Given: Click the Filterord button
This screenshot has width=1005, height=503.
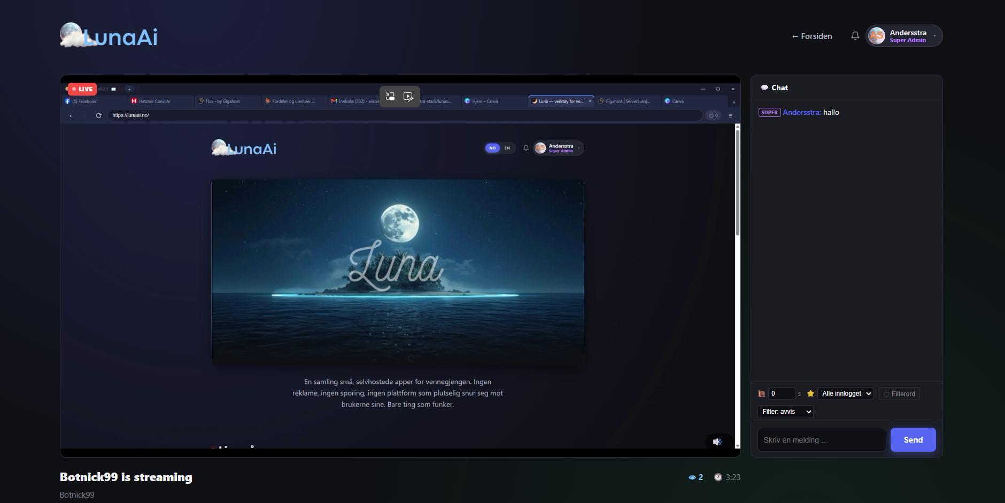Looking at the screenshot, I should point(900,394).
